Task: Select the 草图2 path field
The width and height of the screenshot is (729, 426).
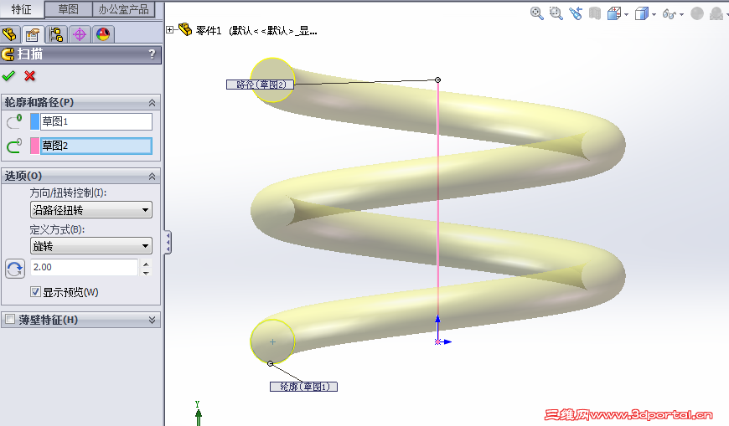Action: 96,146
